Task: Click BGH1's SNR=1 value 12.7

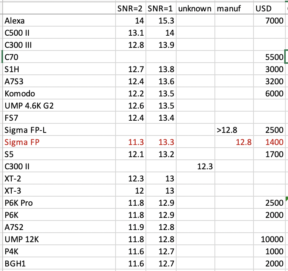Action: pyautogui.click(x=161, y=263)
